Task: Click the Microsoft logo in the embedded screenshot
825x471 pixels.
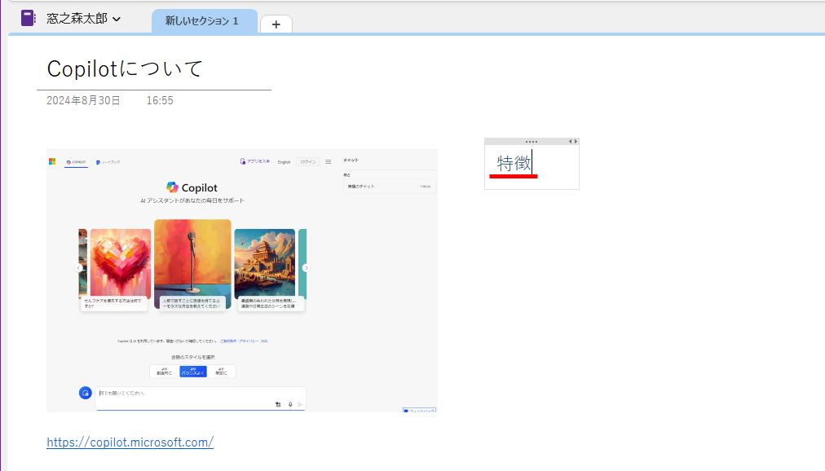Action: [52, 161]
